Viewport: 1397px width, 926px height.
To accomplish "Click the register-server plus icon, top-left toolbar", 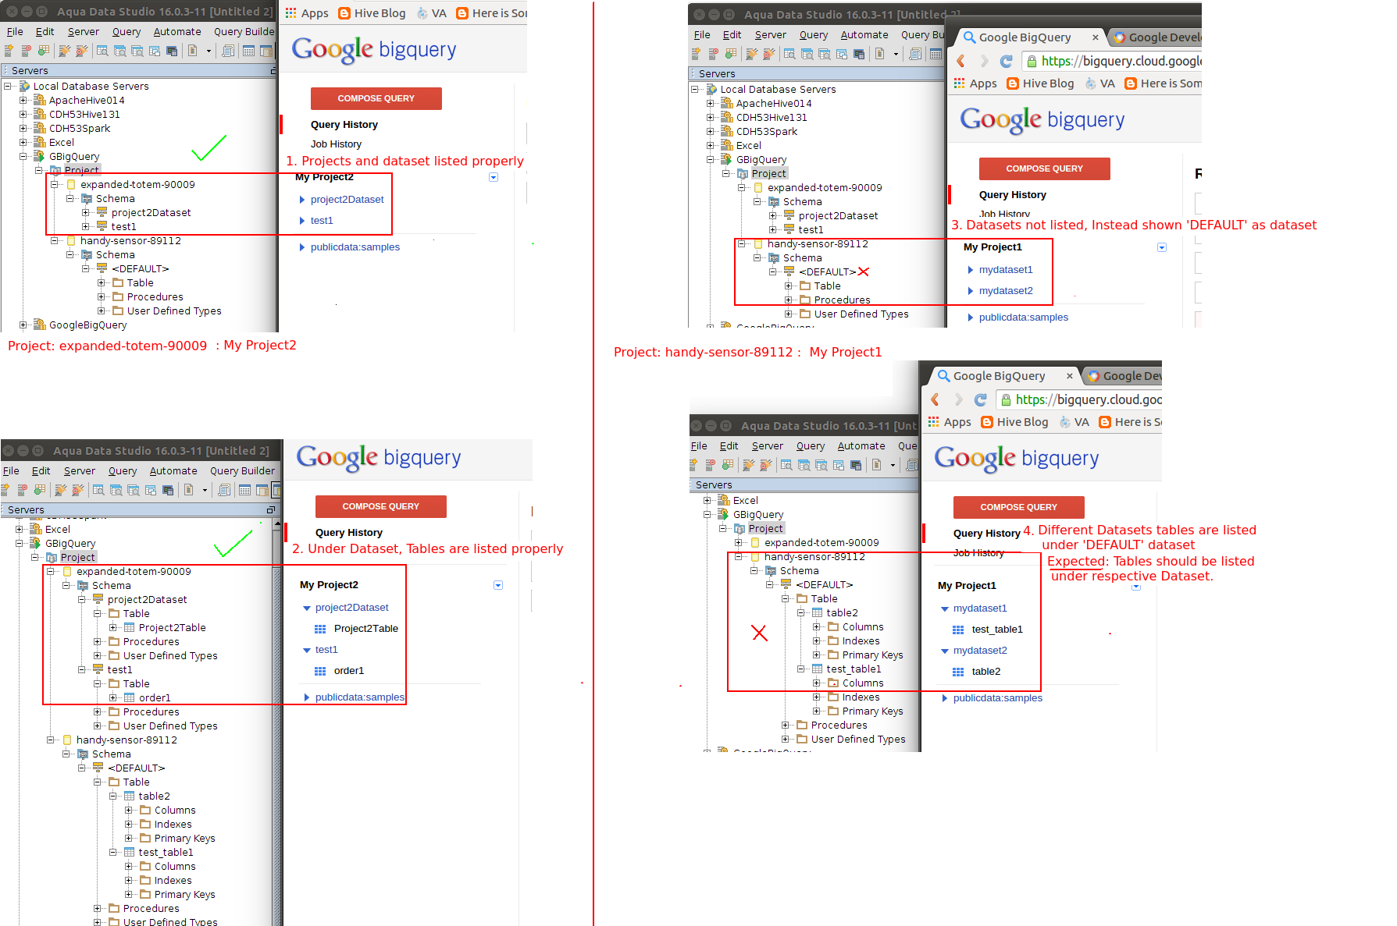I will pos(9,51).
